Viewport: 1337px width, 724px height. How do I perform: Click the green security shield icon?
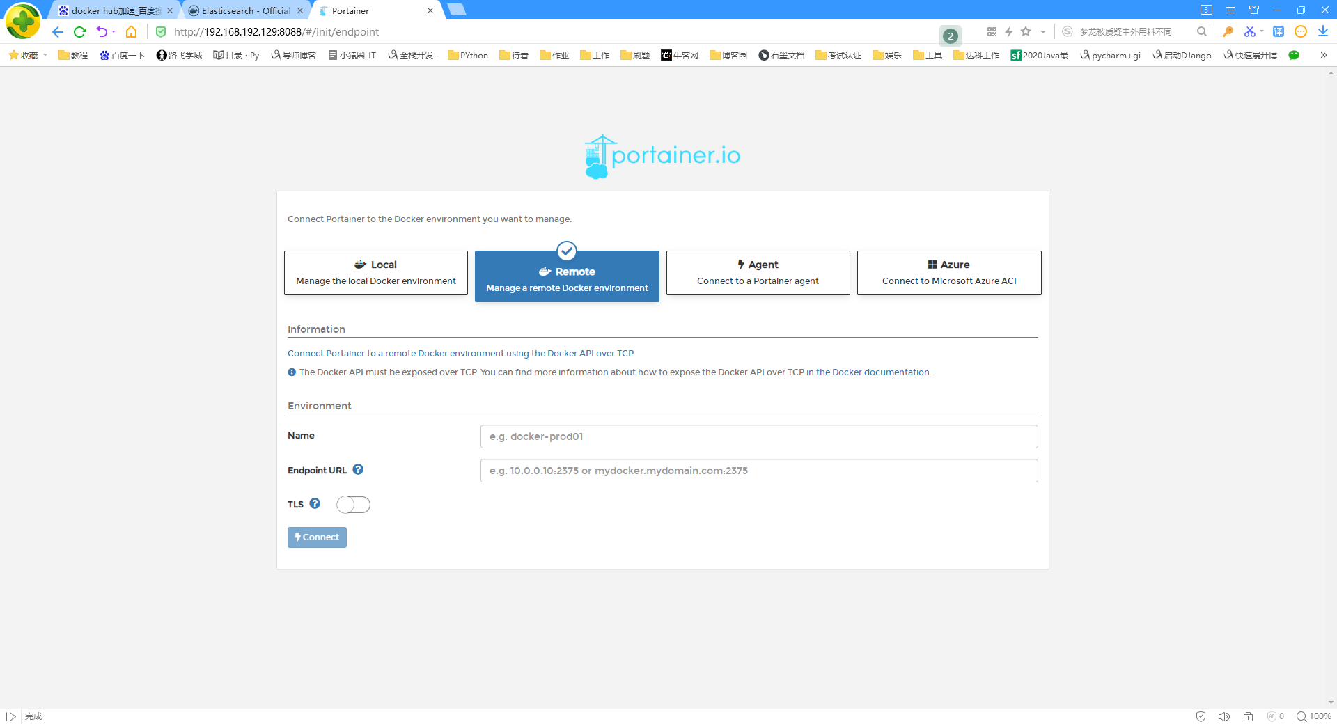(x=161, y=32)
